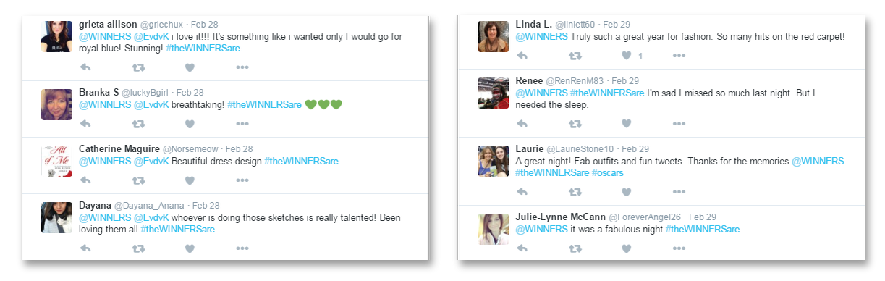This screenshot has height=281, width=885.
Task: Open more options on Julie-Lynne McCann's tweet
Action: click(x=679, y=248)
